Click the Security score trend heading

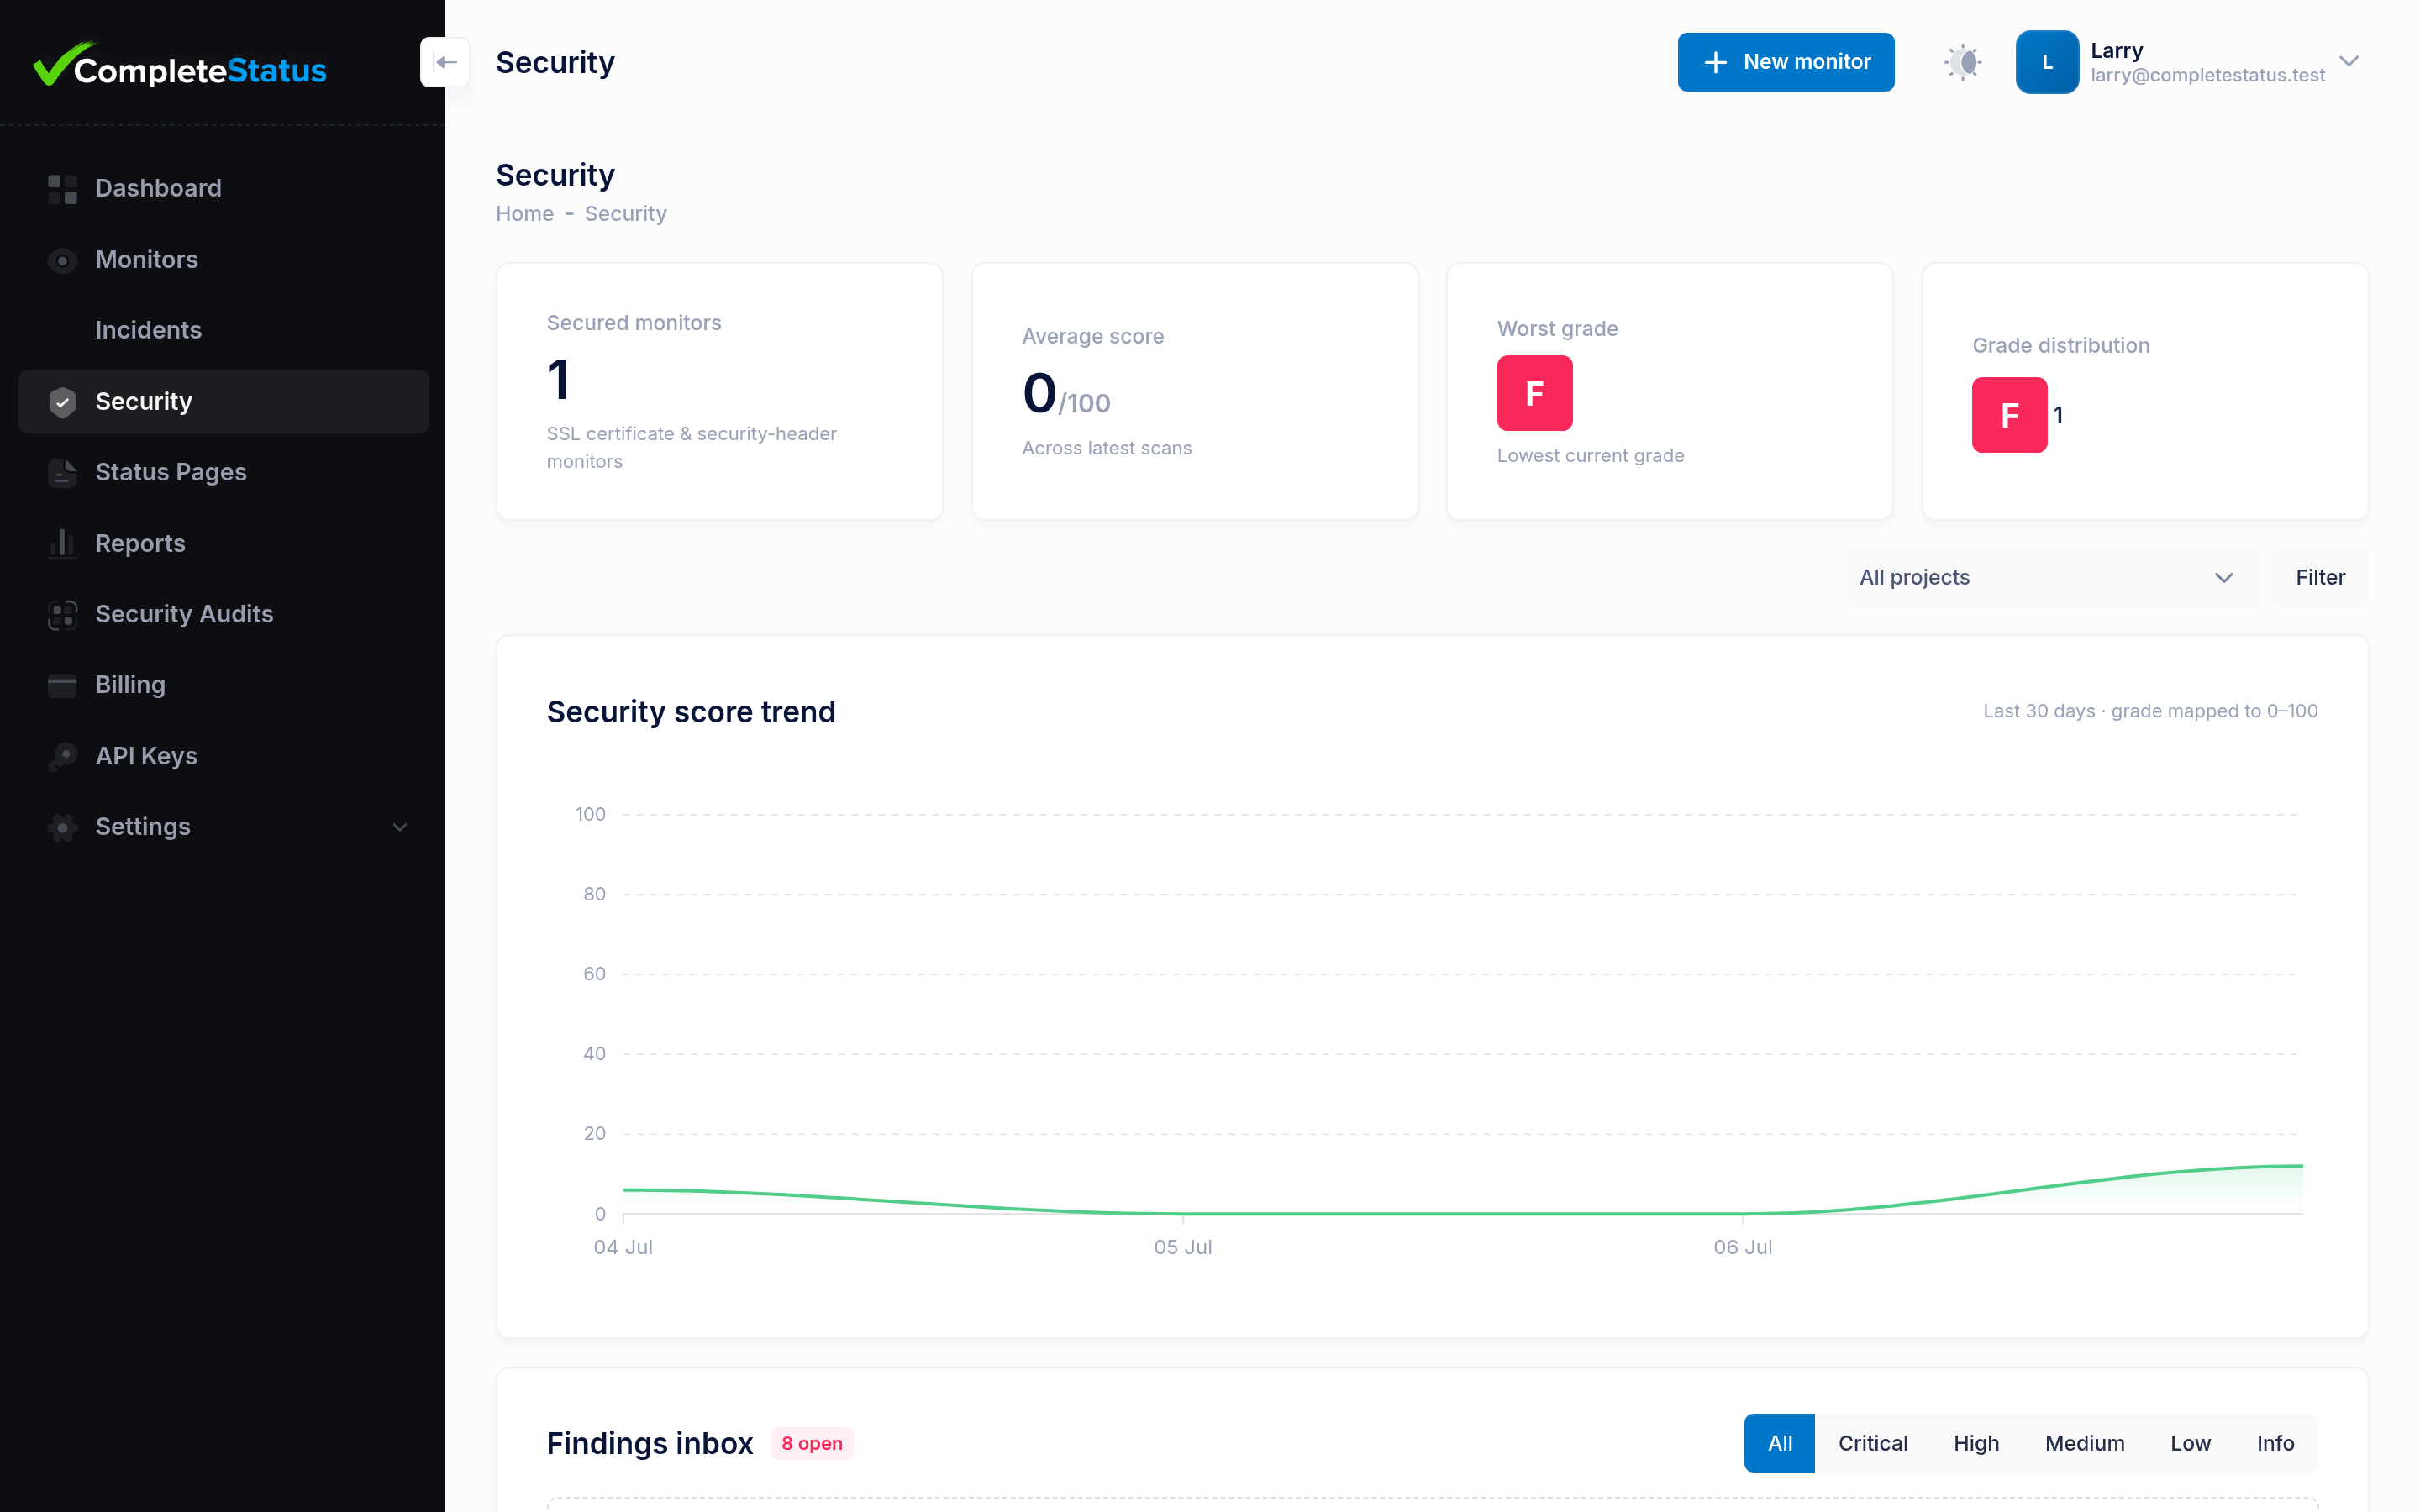click(691, 712)
